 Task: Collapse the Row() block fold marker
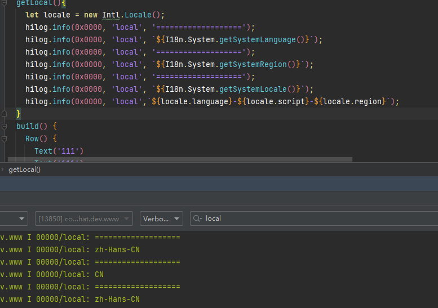(4, 139)
